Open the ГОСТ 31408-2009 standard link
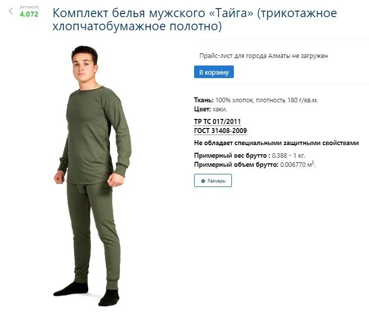 [x=220, y=131]
